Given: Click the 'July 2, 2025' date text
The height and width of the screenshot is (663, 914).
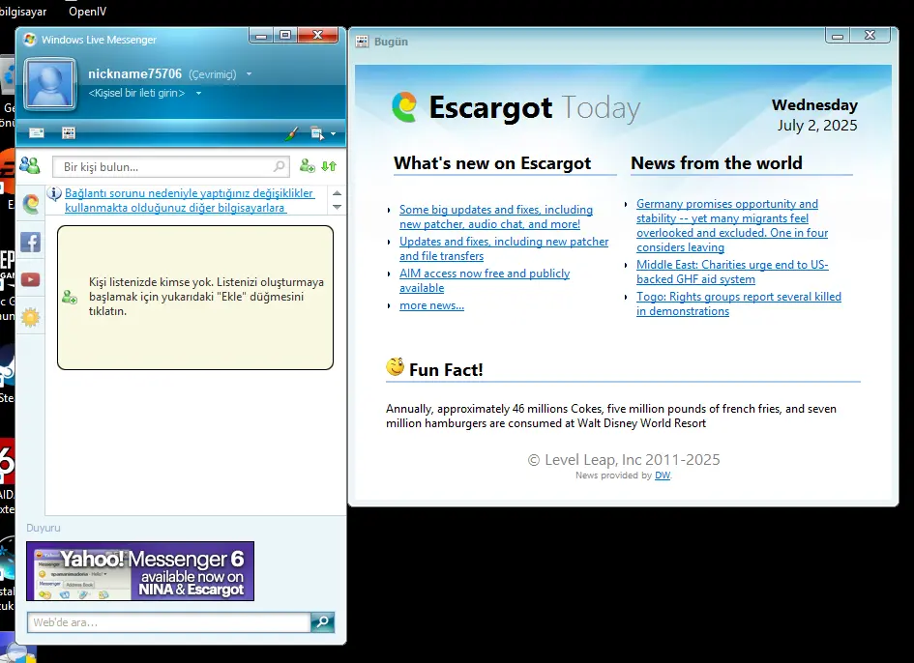Looking at the screenshot, I should pyautogui.click(x=817, y=126).
